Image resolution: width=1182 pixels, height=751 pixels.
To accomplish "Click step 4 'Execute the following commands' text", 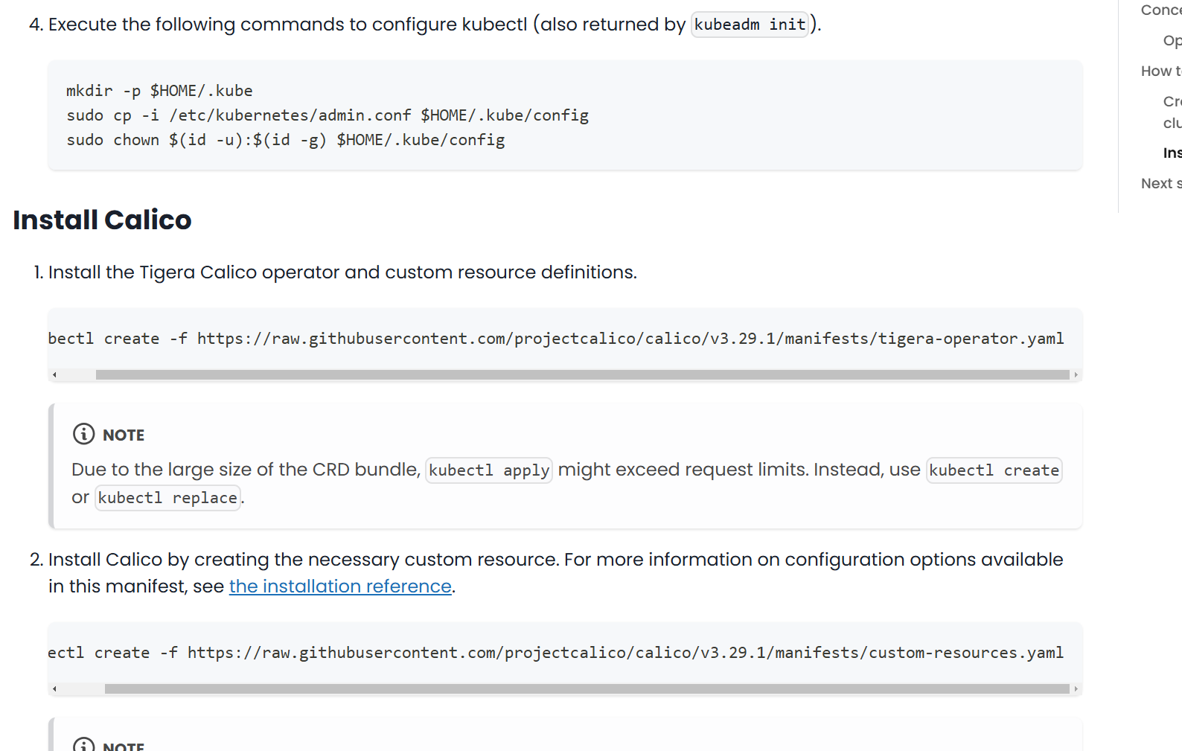I will pos(435,25).
